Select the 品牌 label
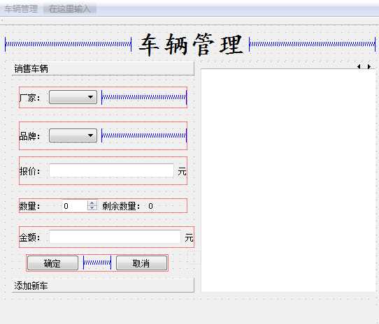This screenshot has height=324, width=379. 29,136
